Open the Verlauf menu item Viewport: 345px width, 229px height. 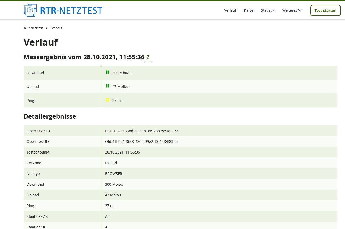230,10
